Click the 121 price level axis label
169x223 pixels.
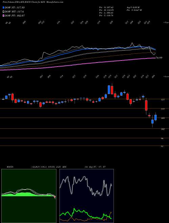tap(163, 100)
